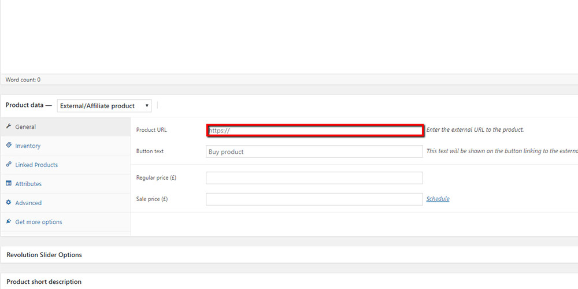Viewport: 578px width, 289px height.
Task: Select the Attributes tab
Action: [x=66, y=184]
